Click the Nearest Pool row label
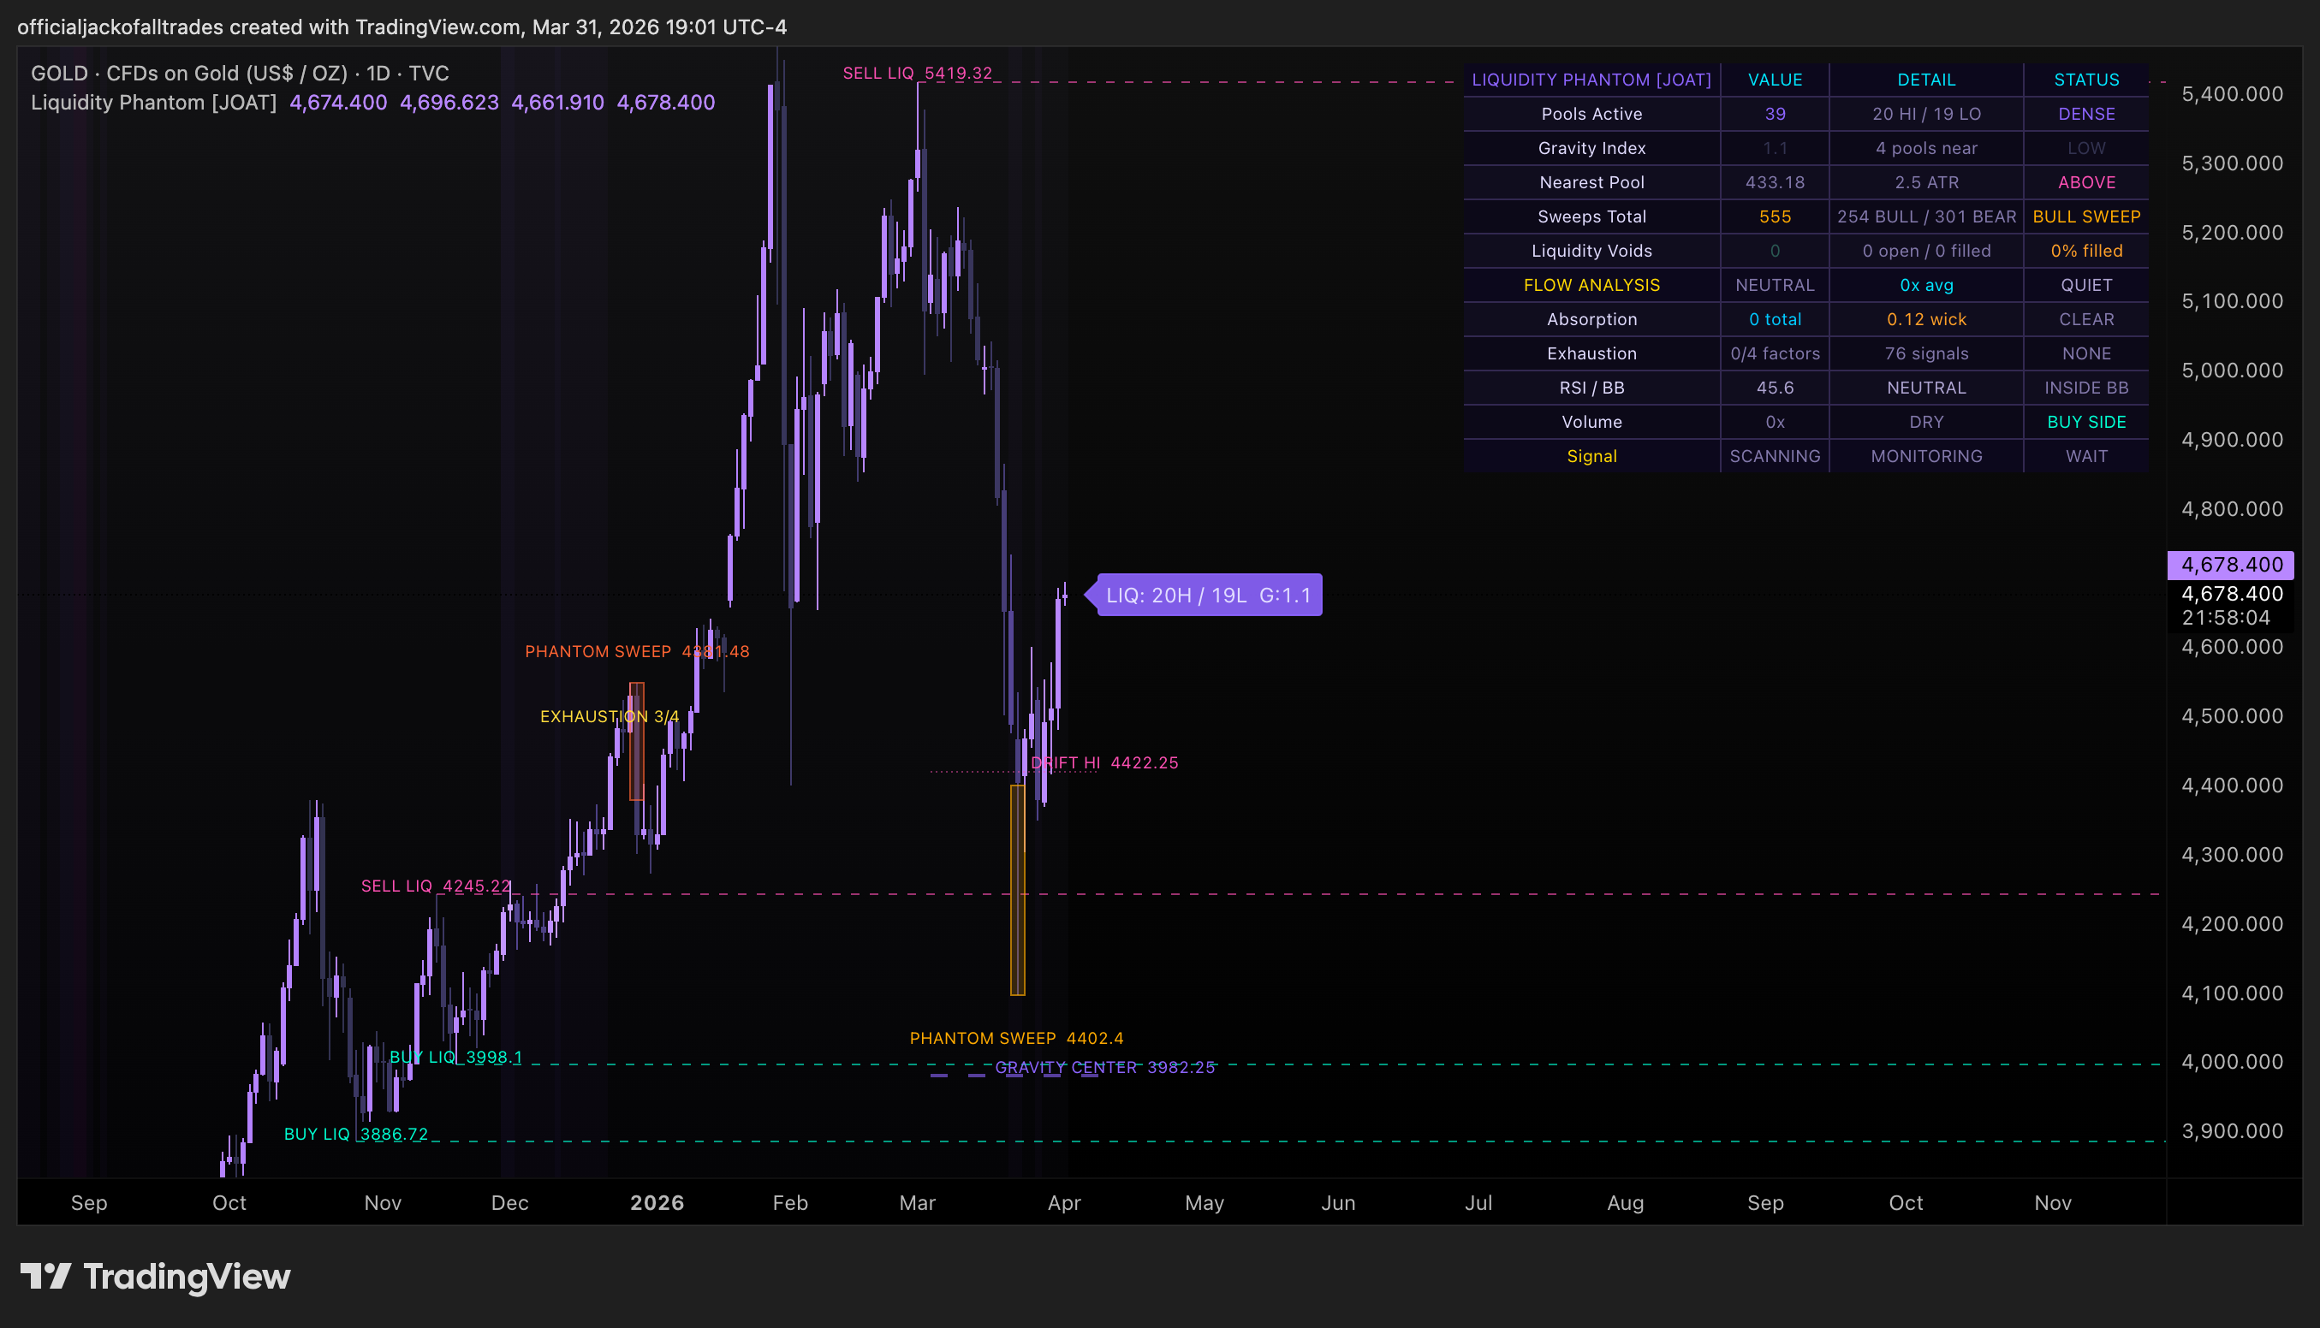This screenshot has height=1328, width=2320. tap(1591, 182)
